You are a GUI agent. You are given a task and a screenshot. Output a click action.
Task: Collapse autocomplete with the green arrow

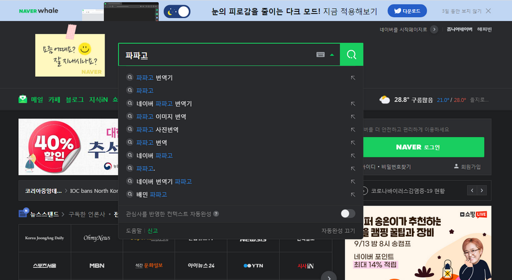coord(332,55)
